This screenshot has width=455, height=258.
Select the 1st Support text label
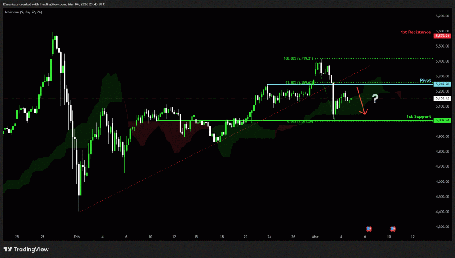pyautogui.click(x=419, y=116)
